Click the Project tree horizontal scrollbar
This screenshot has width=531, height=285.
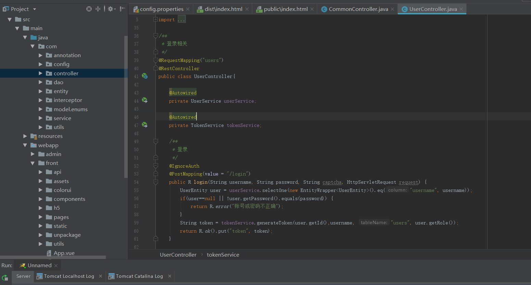[53, 257]
